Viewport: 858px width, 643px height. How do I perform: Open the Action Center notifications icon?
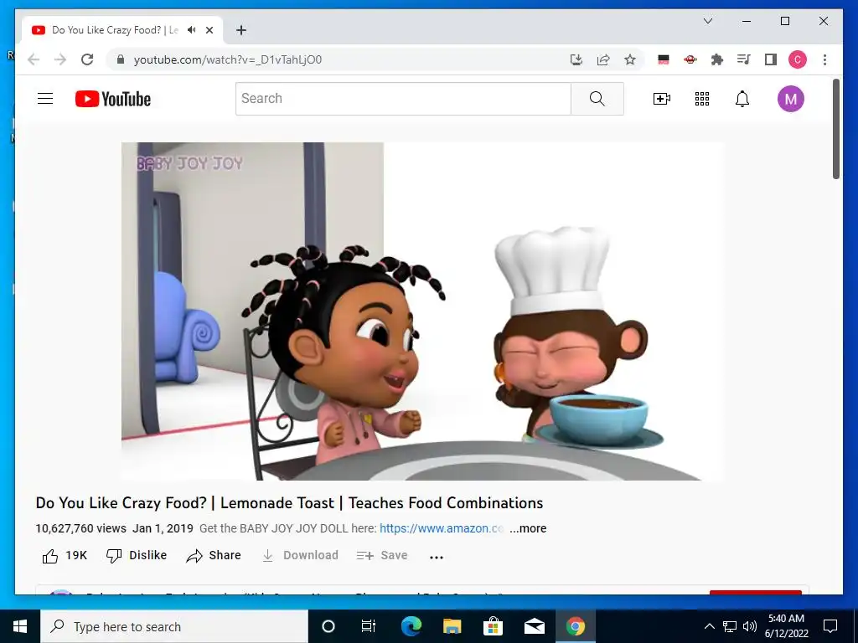pyautogui.click(x=830, y=626)
